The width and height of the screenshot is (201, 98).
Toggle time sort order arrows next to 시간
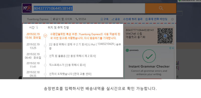(x=37, y=27)
